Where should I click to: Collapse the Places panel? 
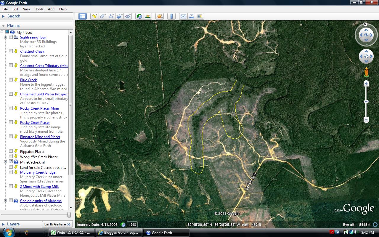click(3, 25)
